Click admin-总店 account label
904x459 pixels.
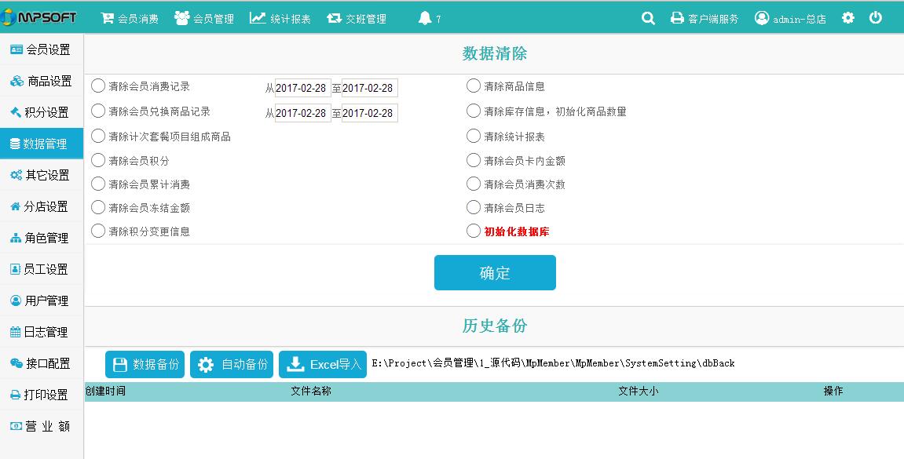click(x=800, y=19)
